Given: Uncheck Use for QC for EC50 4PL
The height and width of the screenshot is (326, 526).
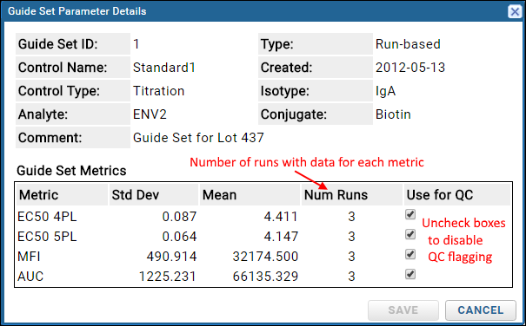Looking at the screenshot, I should point(410,214).
